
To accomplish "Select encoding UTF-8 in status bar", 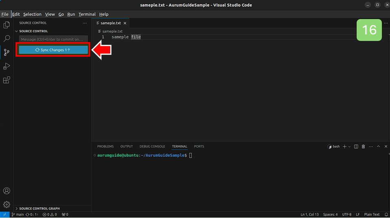I will [x=347, y=214].
